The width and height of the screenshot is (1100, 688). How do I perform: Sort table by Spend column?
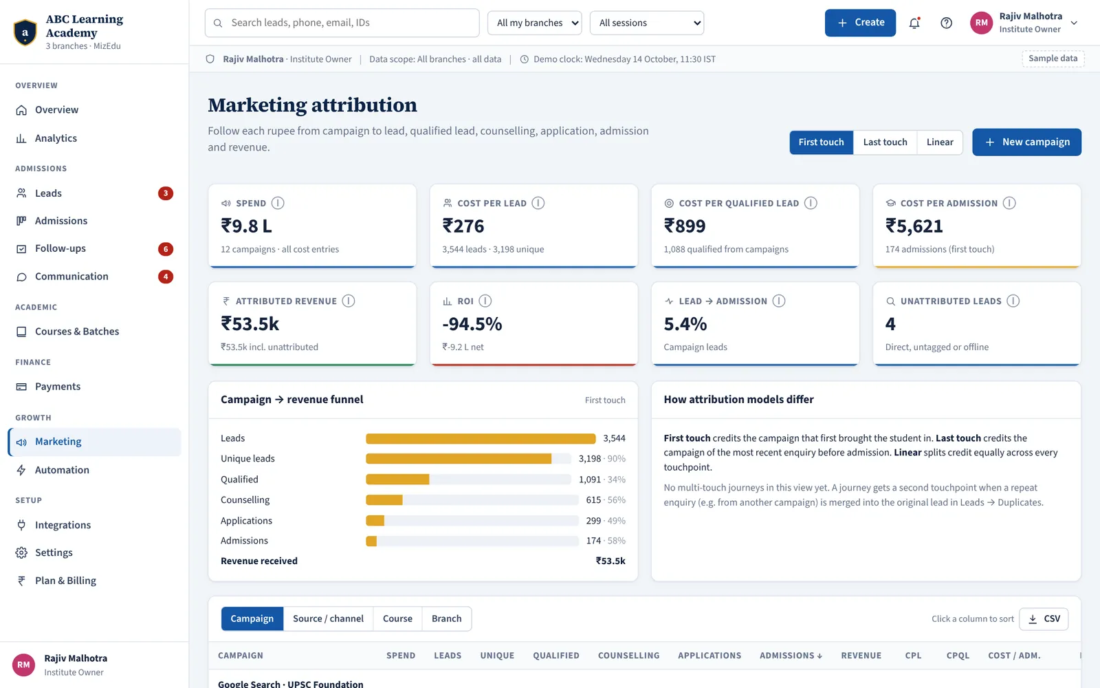(401, 656)
